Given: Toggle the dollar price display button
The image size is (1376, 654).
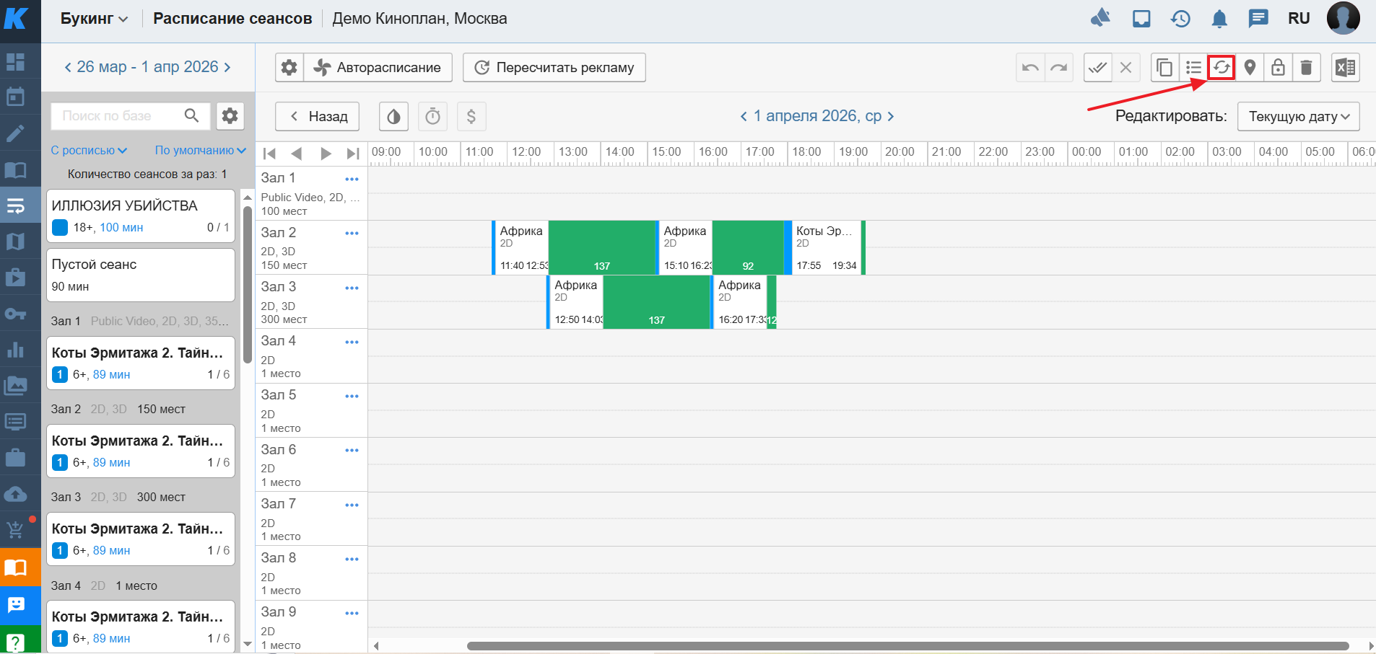Looking at the screenshot, I should 471,116.
